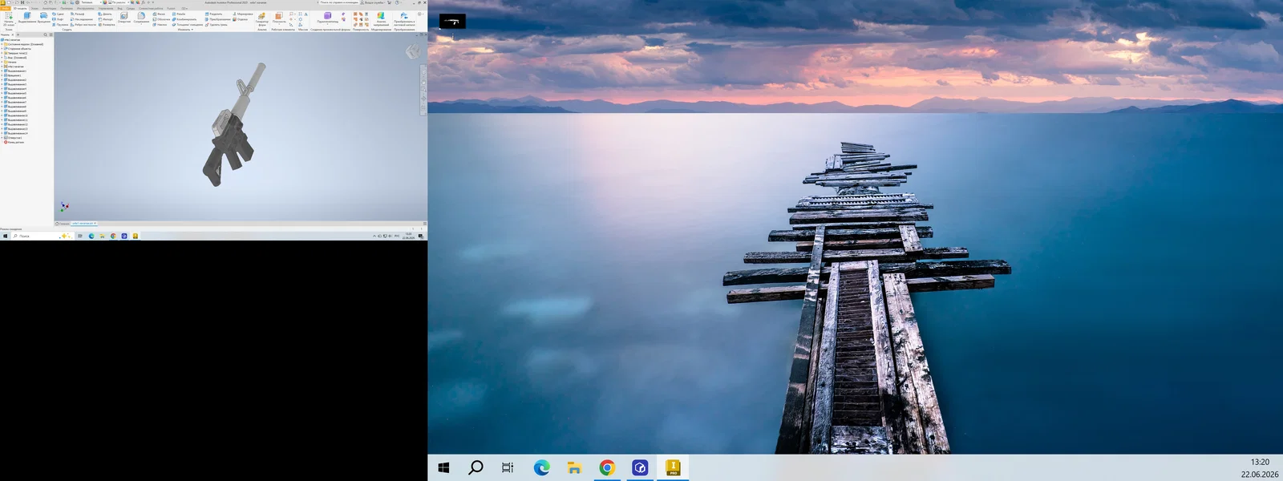Select the Рельеф (Emboss) tool

click(x=77, y=14)
